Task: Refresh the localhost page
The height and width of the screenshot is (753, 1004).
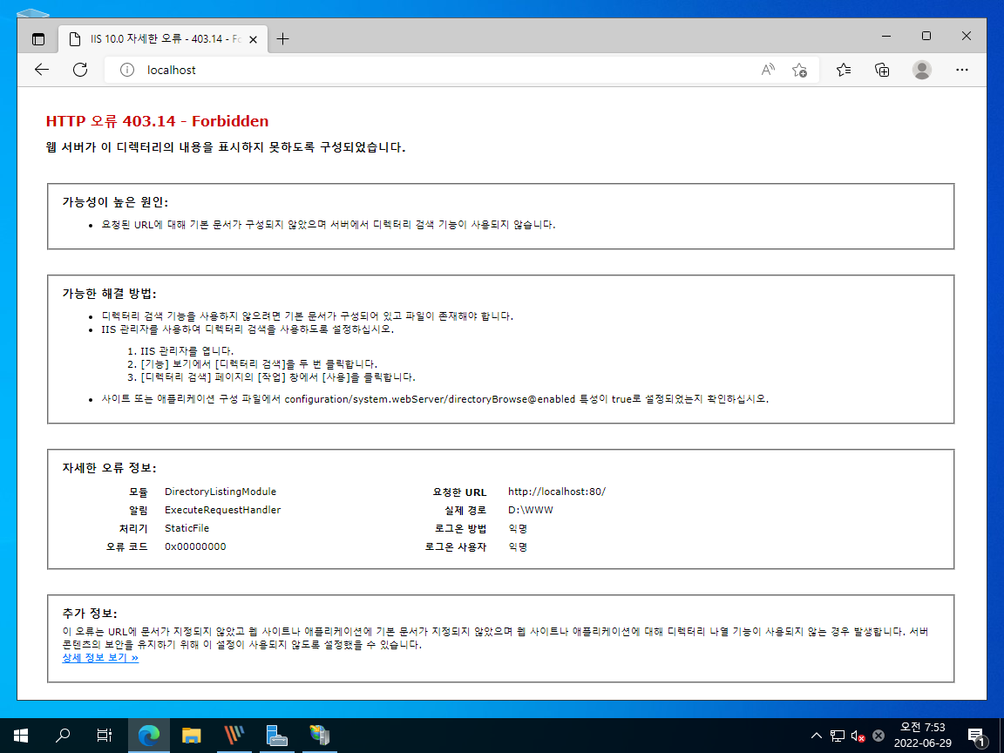Action: tap(80, 70)
